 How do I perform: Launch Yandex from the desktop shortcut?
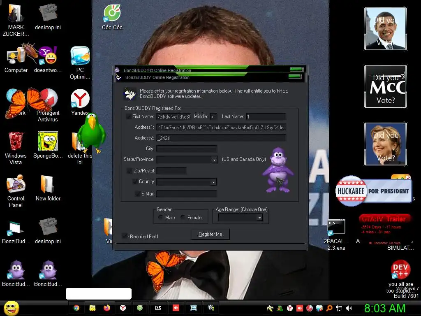[80, 102]
